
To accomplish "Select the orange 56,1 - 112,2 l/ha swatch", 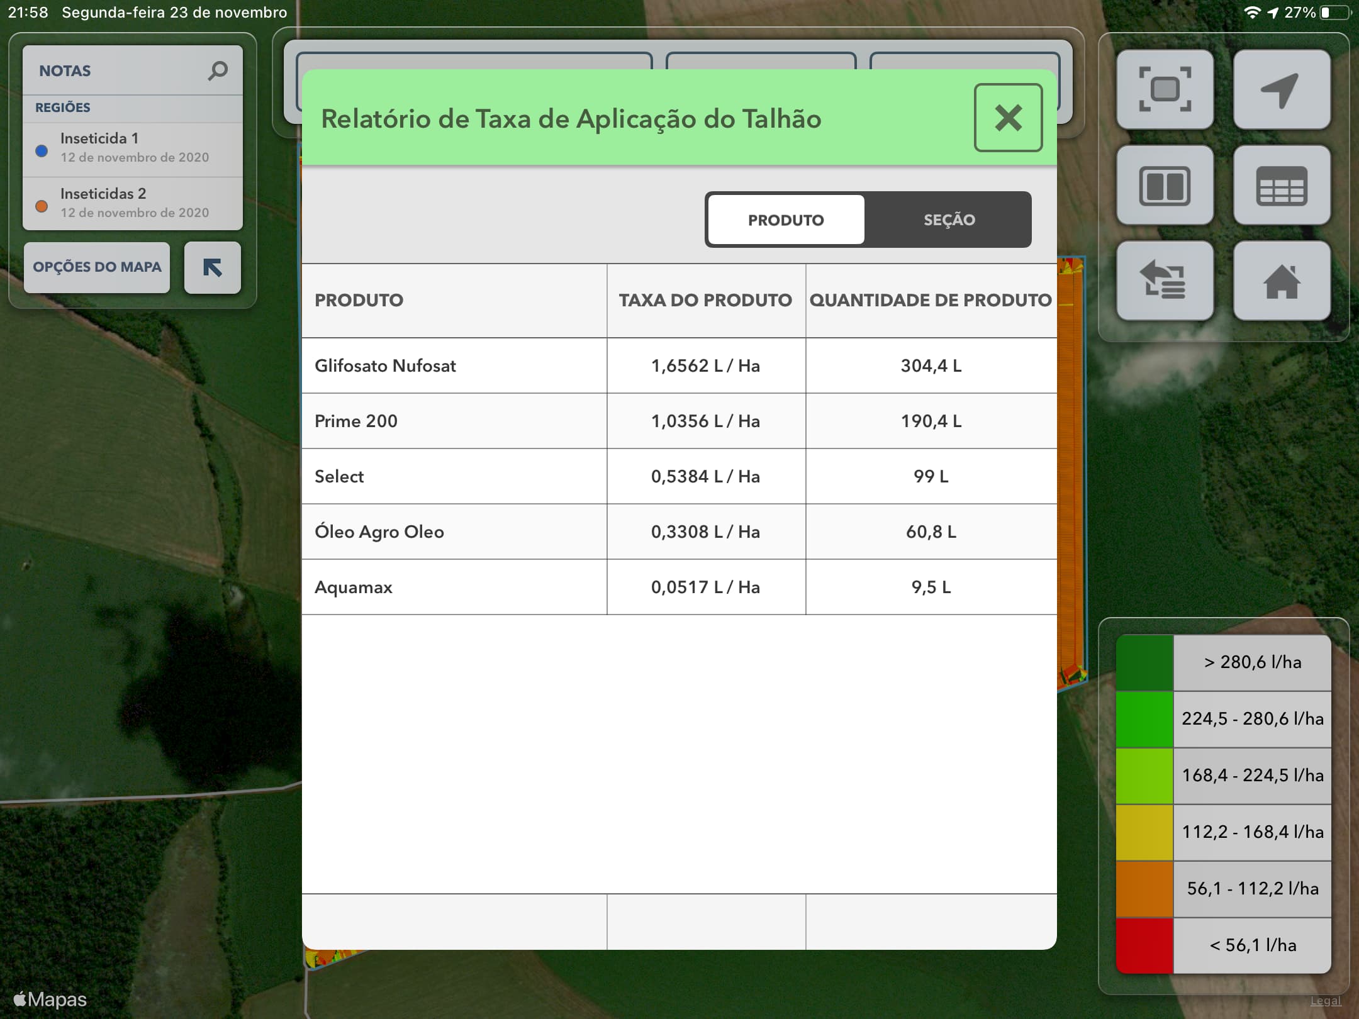I will (x=1144, y=889).
